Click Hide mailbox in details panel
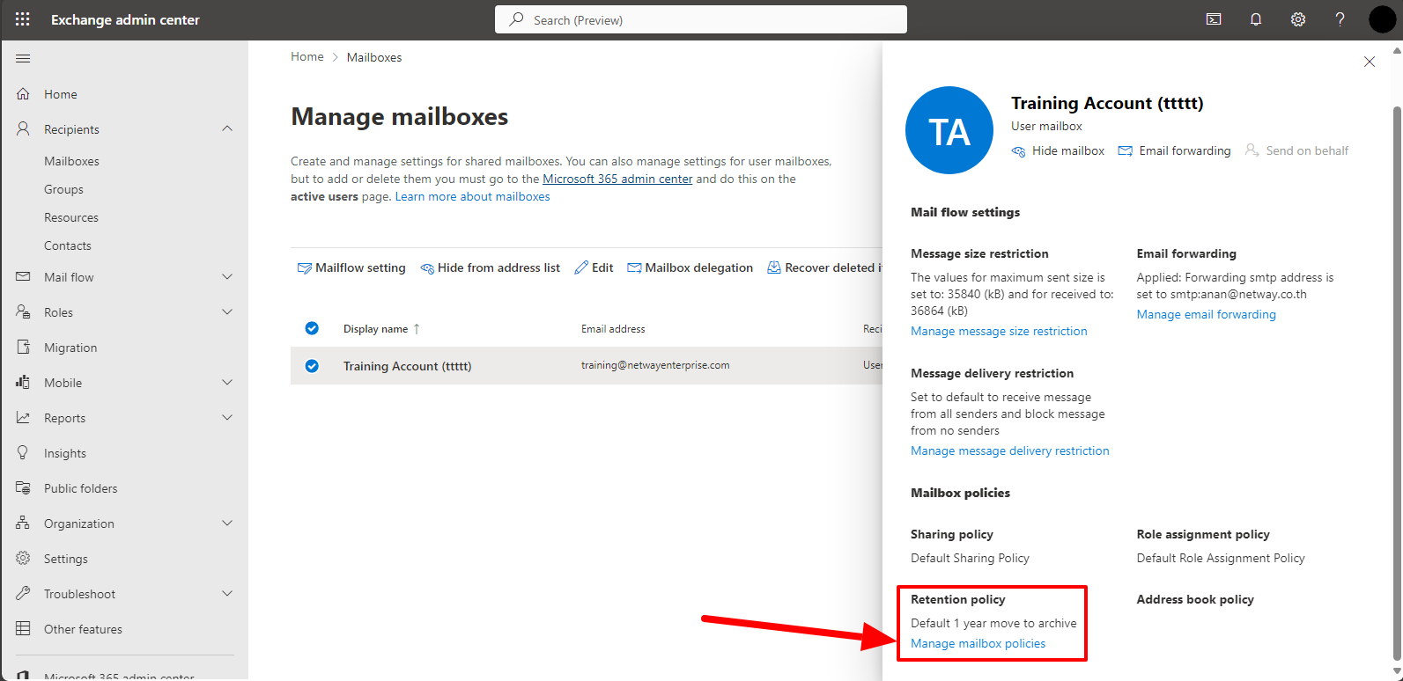This screenshot has height=681, width=1403. click(1058, 150)
